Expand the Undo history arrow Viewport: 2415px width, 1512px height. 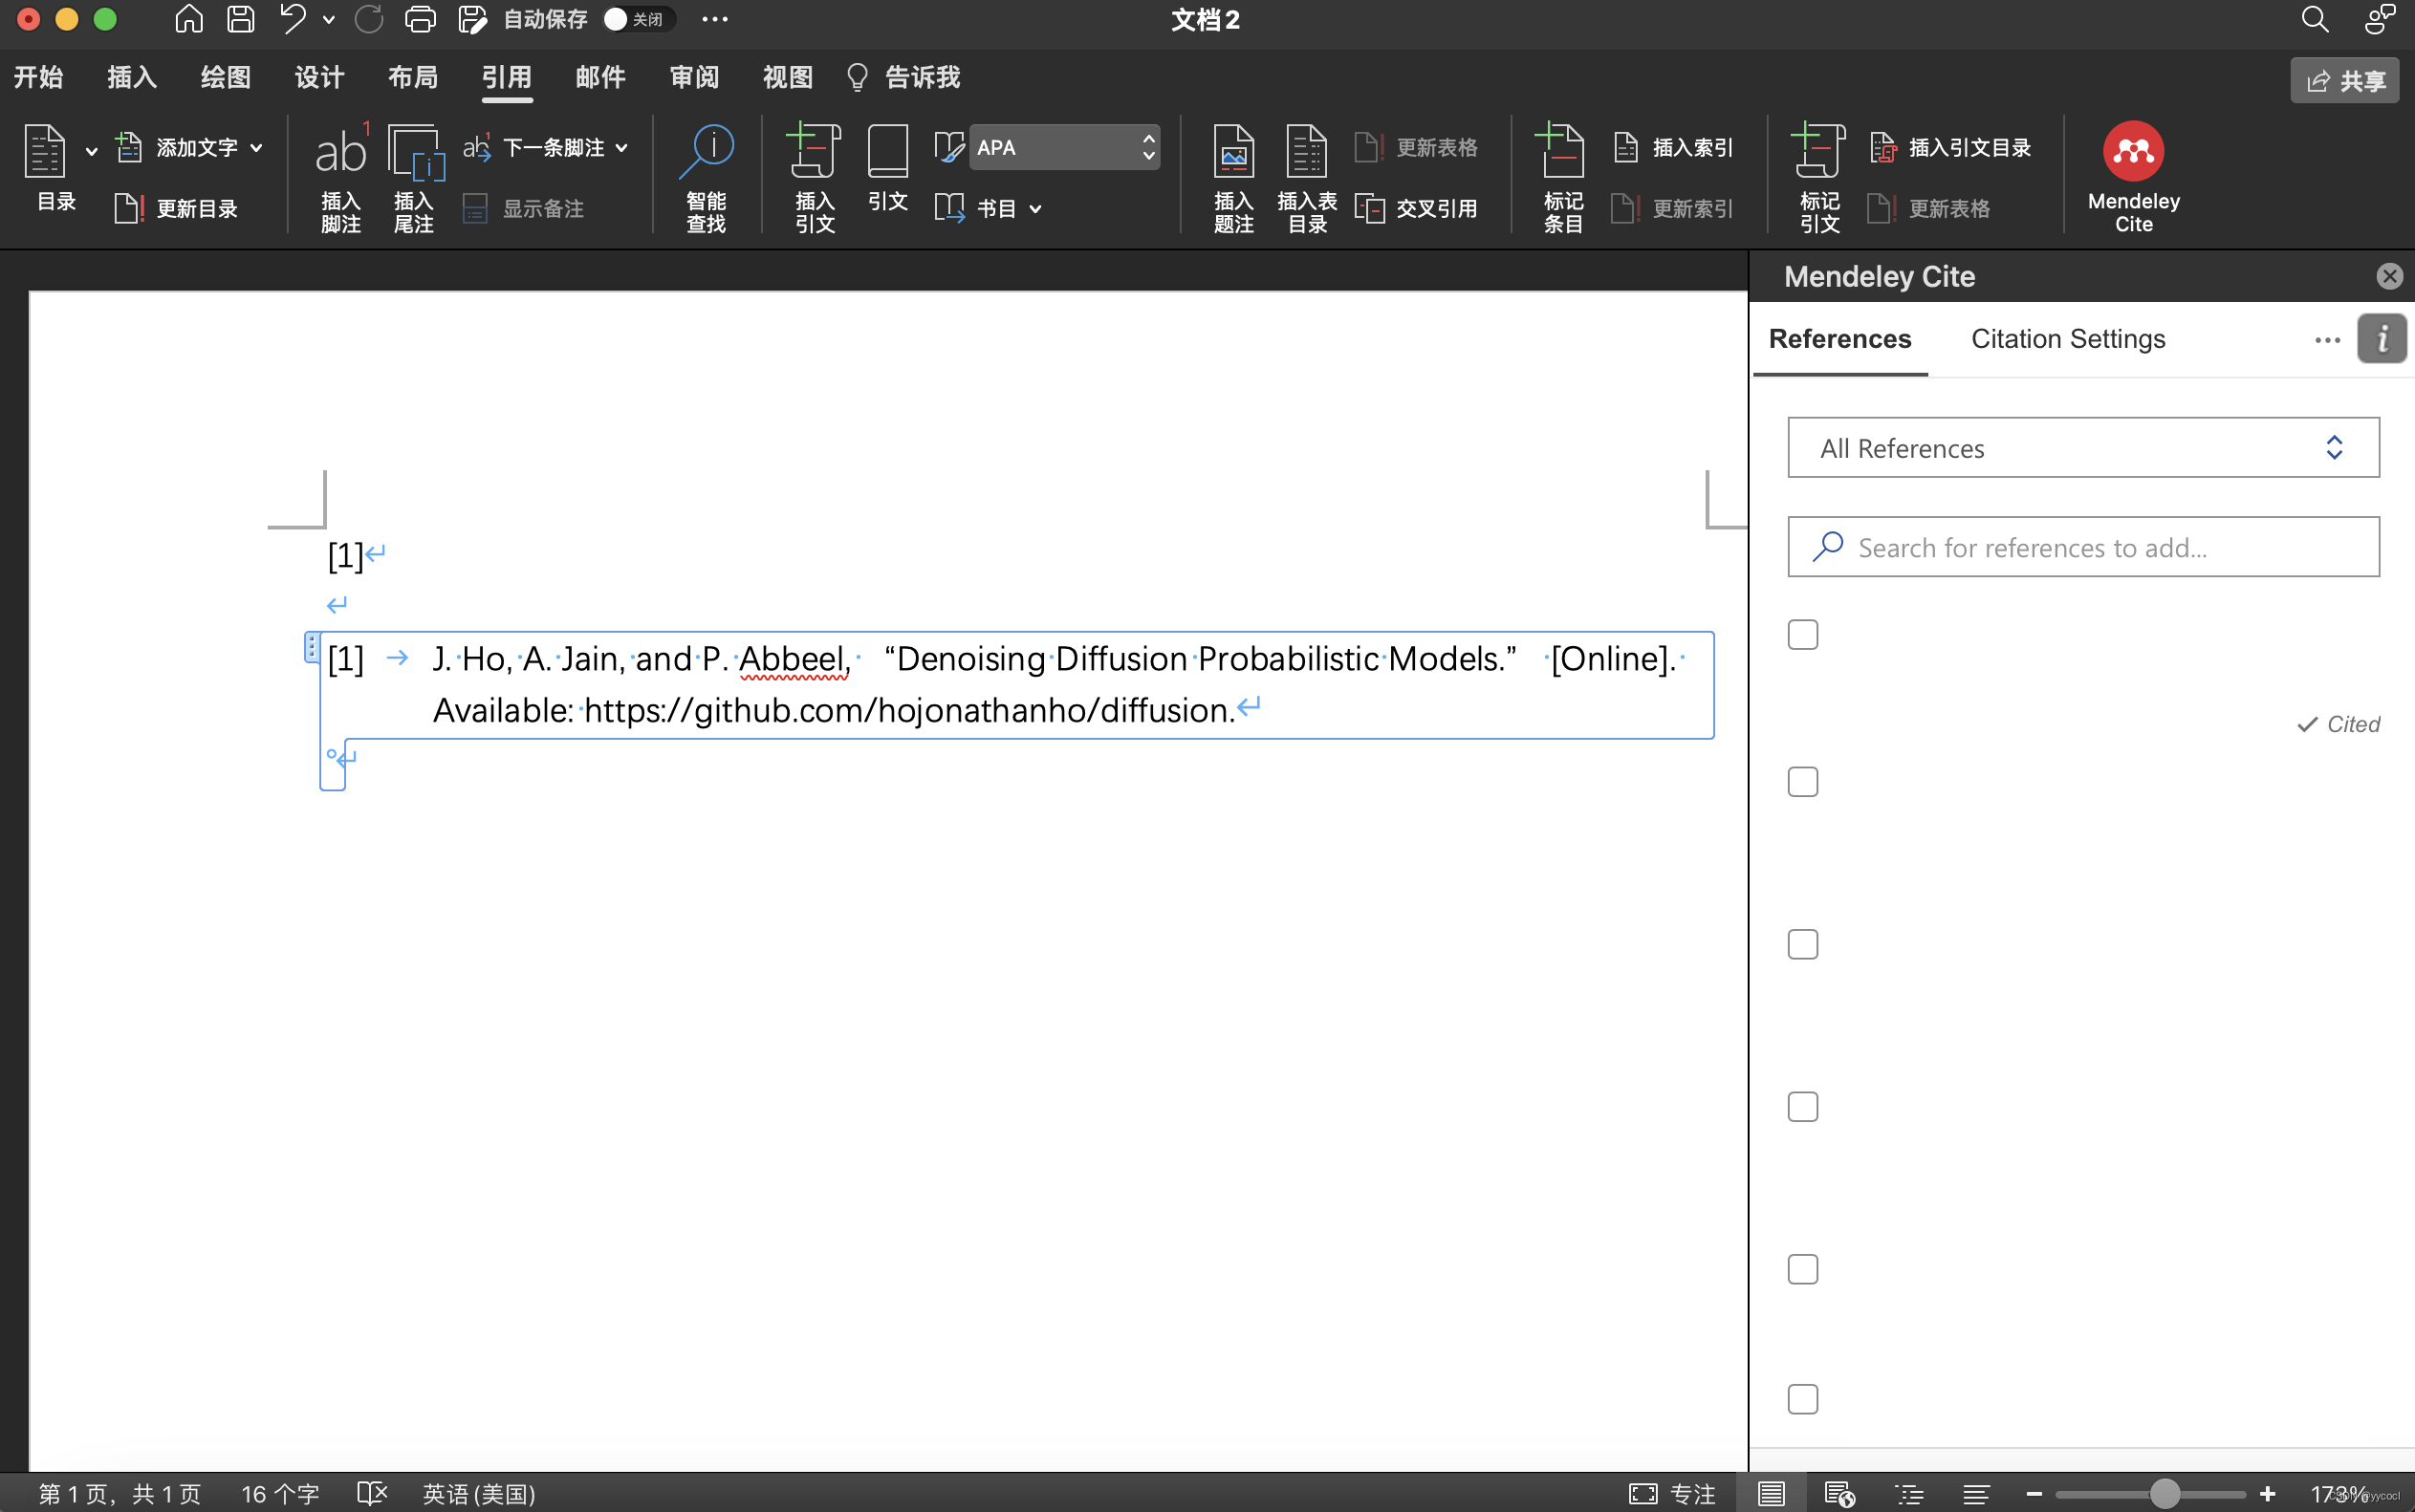[328, 19]
